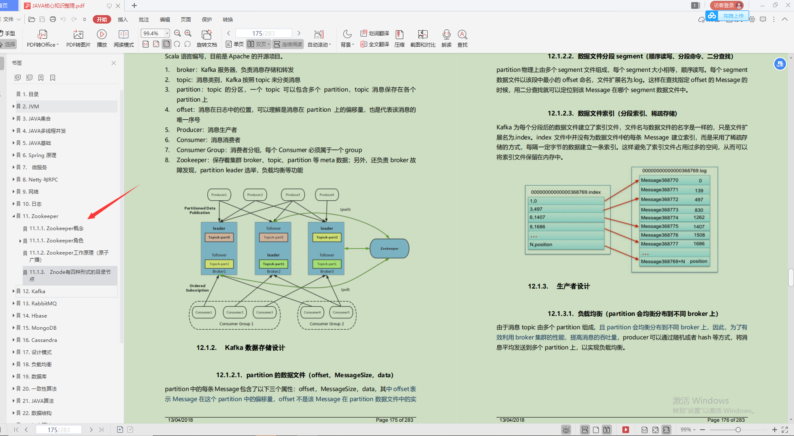The image size is (794, 436).
Task: Click the Rotate Document (旋转文档) icon
Action: click(206, 38)
